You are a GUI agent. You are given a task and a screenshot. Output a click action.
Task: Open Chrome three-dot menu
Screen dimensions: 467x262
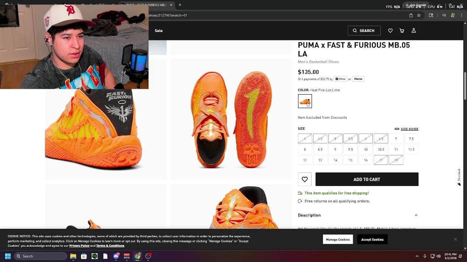pyautogui.click(x=462, y=15)
